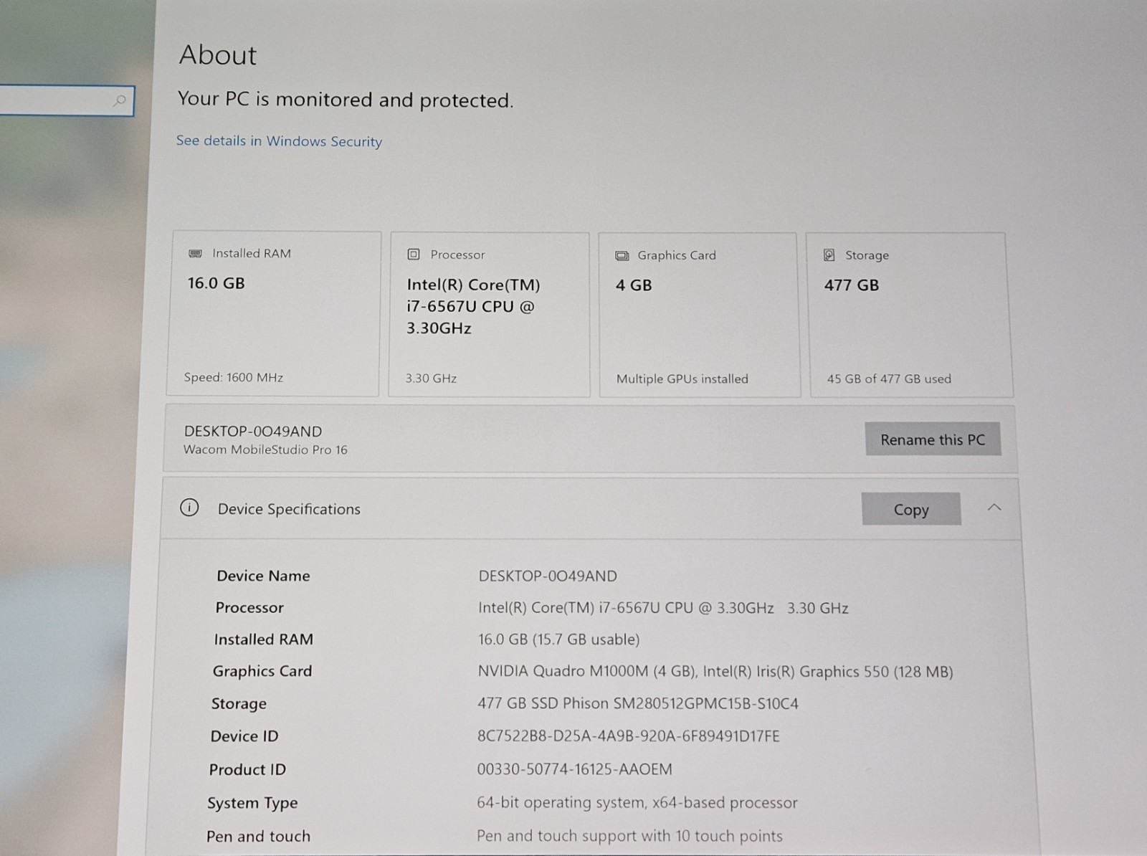This screenshot has width=1147, height=856.
Task: Click the System Type row label
Action: pyautogui.click(x=252, y=803)
